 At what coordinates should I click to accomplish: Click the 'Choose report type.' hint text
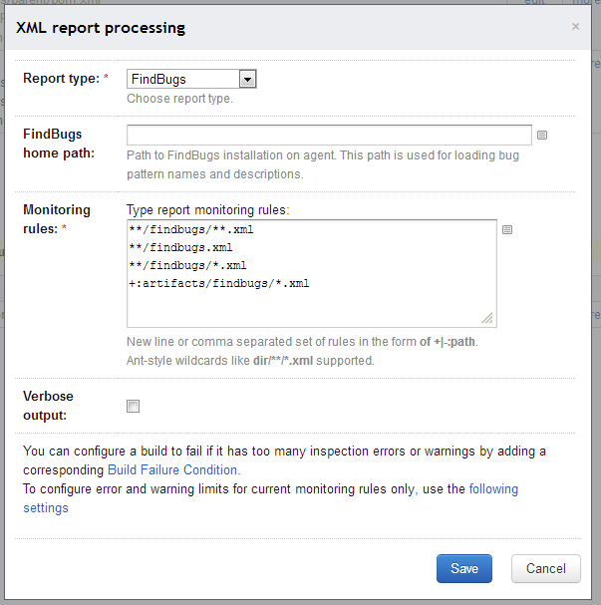(x=179, y=99)
